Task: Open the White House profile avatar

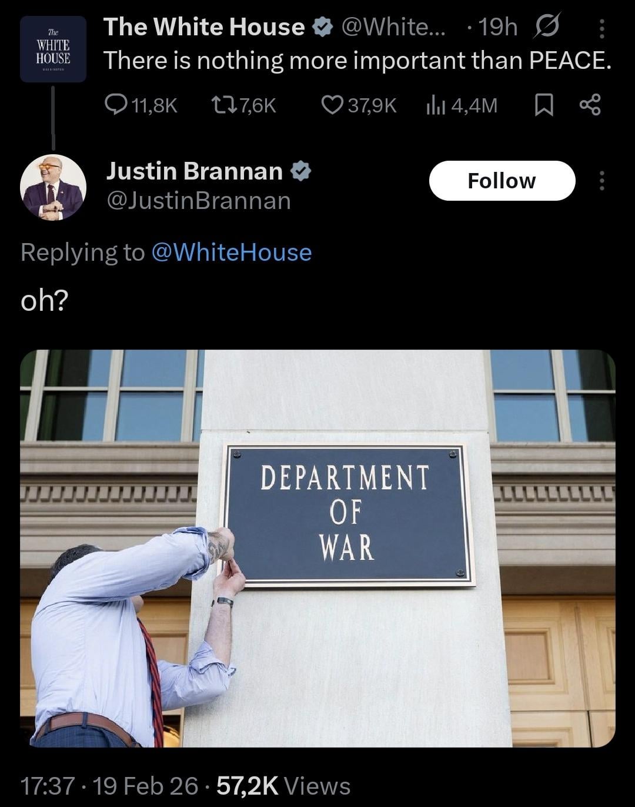Action: [x=53, y=49]
